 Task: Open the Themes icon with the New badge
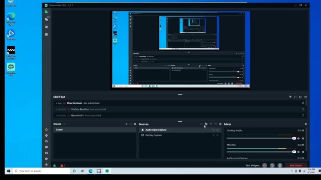coord(47,19)
